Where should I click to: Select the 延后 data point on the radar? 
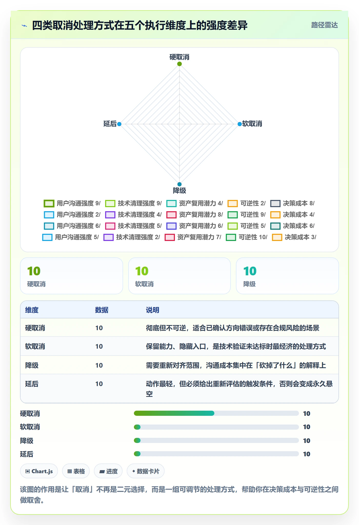tap(119, 124)
